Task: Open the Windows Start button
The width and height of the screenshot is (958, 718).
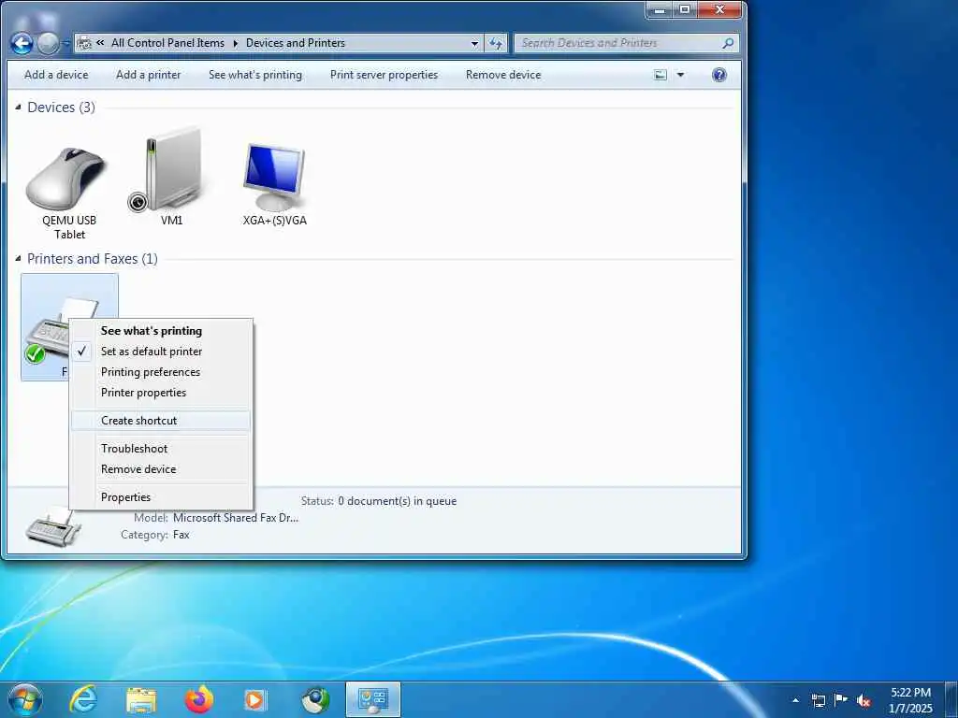Action: 25,699
